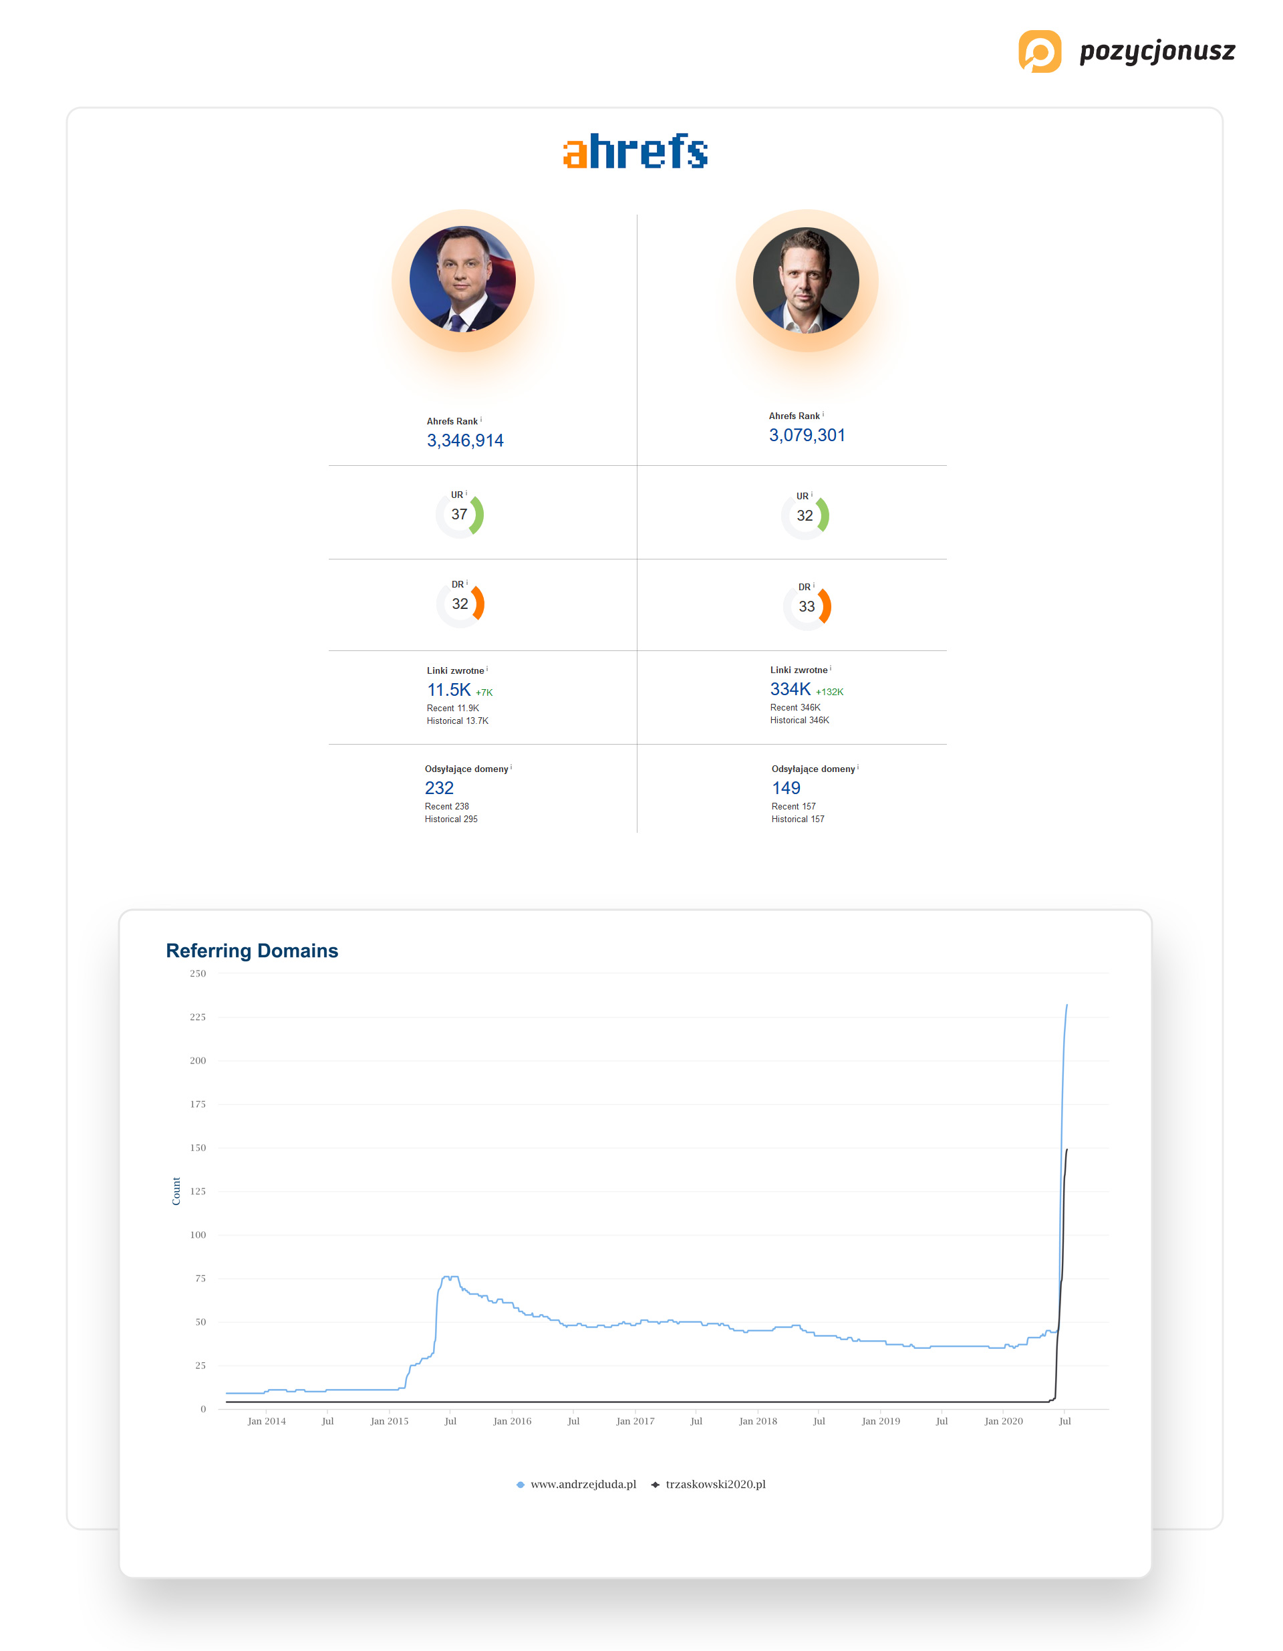Click referring domains value 232

pyautogui.click(x=439, y=789)
